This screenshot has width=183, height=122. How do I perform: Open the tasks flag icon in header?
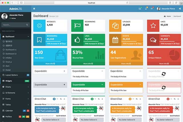pos(152,9)
